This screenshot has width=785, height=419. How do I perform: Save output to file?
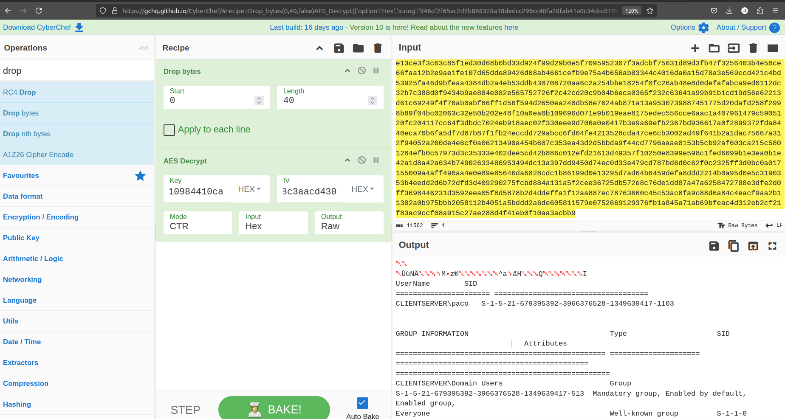(x=714, y=246)
